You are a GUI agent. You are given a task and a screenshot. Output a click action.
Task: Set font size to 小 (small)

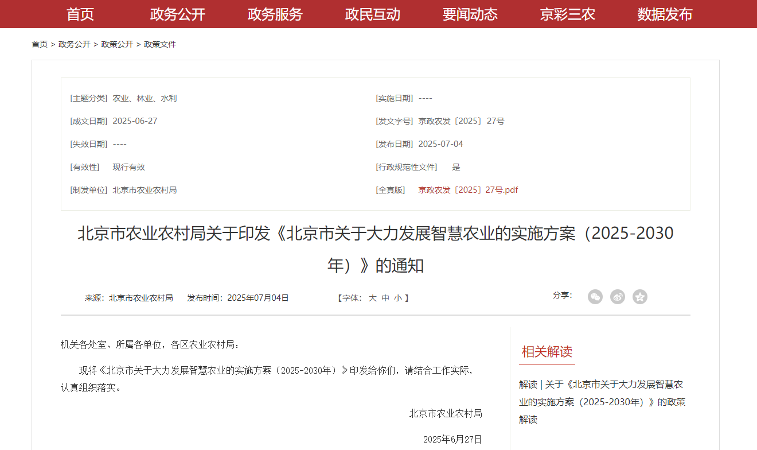[x=398, y=298]
